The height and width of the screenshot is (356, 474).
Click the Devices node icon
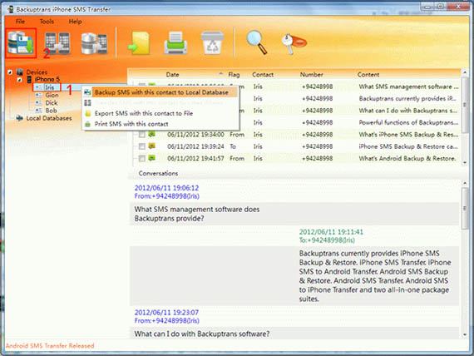point(20,72)
